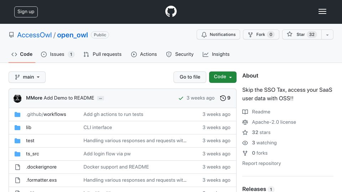Open the AccessOwl owner profile link
The width and height of the screenshot is (342, 192).
[x=35, y=35]
